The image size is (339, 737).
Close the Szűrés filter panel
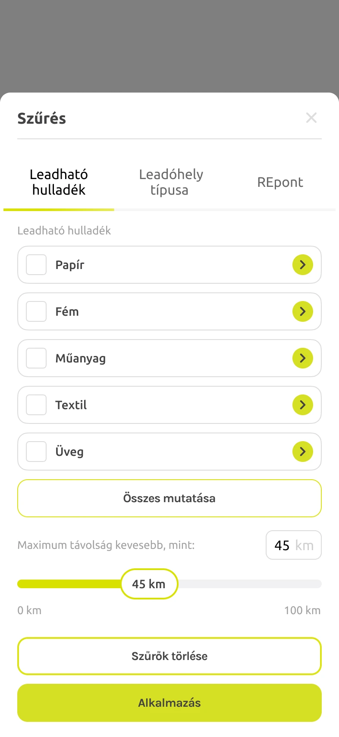click(x=311, y=118)
